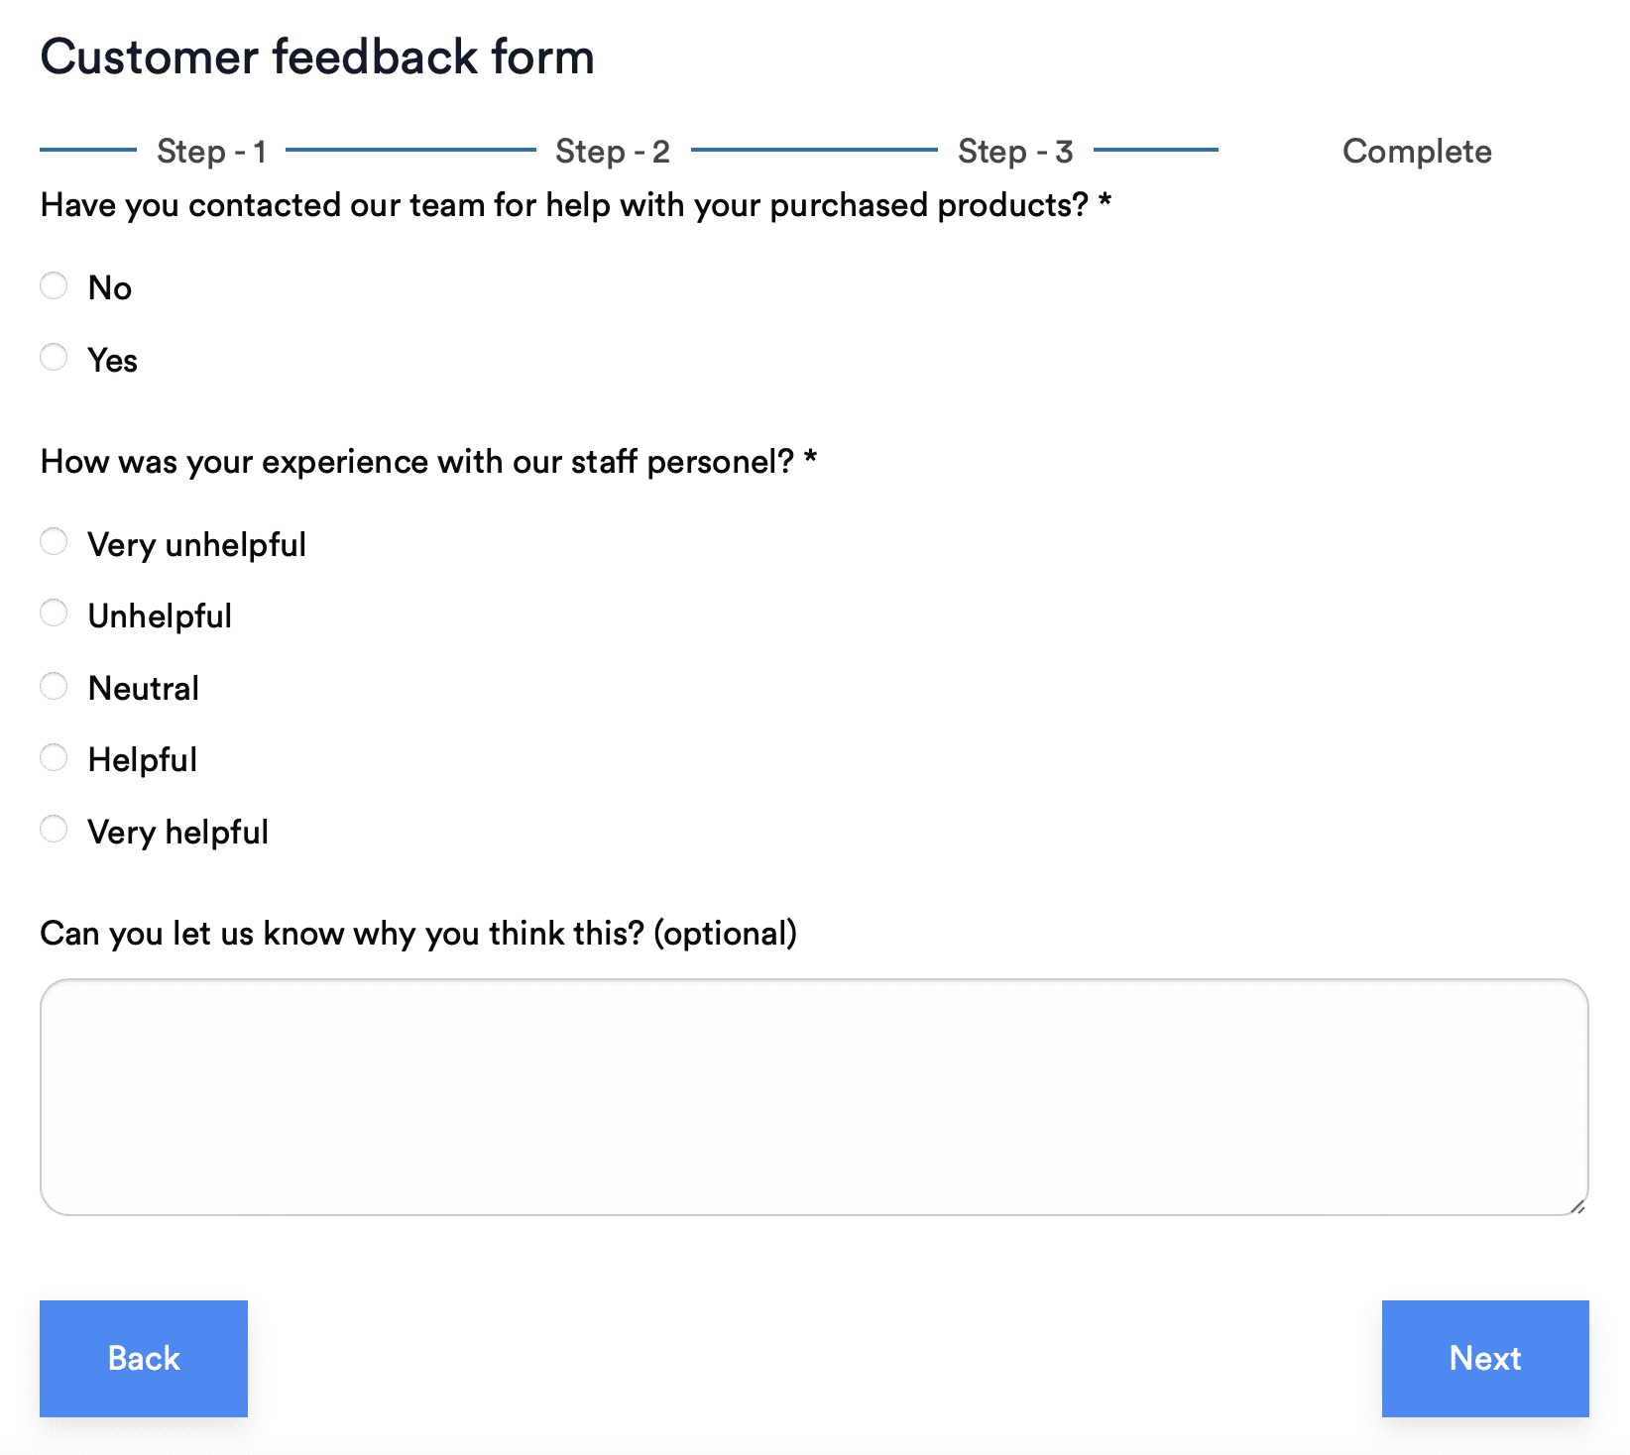Click the "Very helpful" label text
The height and width of the screenshot is (1455, 1630).
click(x=178, y=833)
